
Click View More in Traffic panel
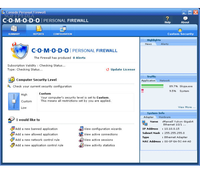tap(187, 107)
